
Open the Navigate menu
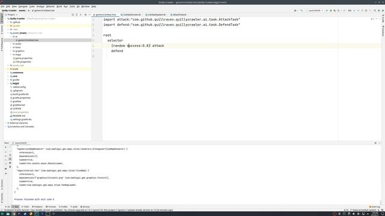coord(23,7)
